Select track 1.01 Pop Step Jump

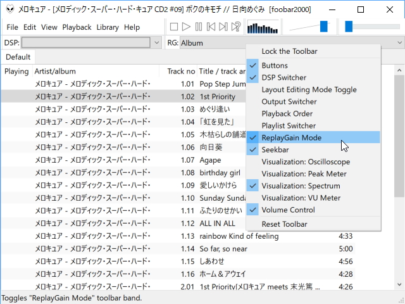(x=123, y=84)
